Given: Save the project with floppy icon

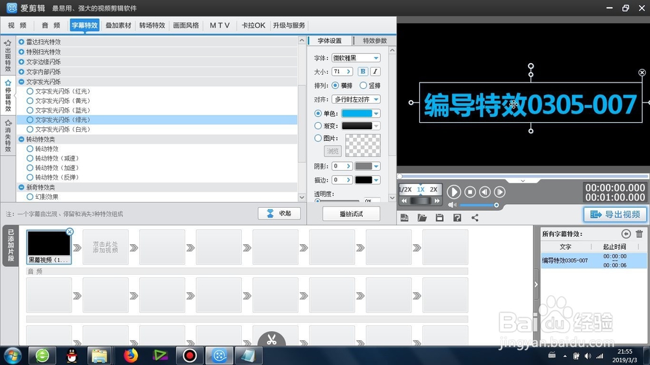Looking at the screenshot, I should (x=439, y=218).
